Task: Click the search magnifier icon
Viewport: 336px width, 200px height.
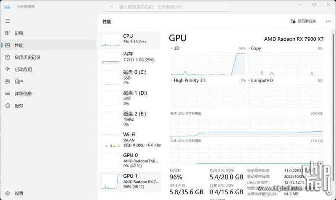Action: (x=111, y=7)
